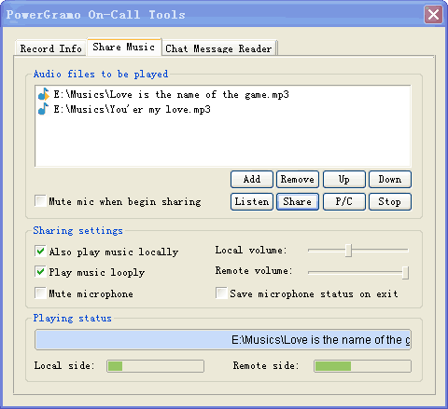
Task: Click the Local volume slider thumb
Action: 348,251
